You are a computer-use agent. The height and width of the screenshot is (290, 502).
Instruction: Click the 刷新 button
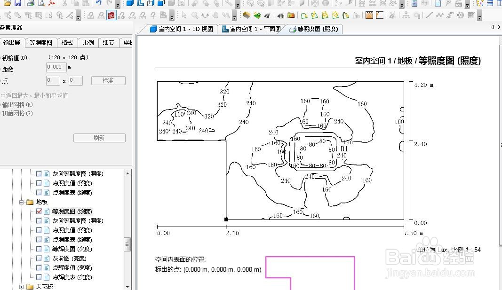point(99,138)
